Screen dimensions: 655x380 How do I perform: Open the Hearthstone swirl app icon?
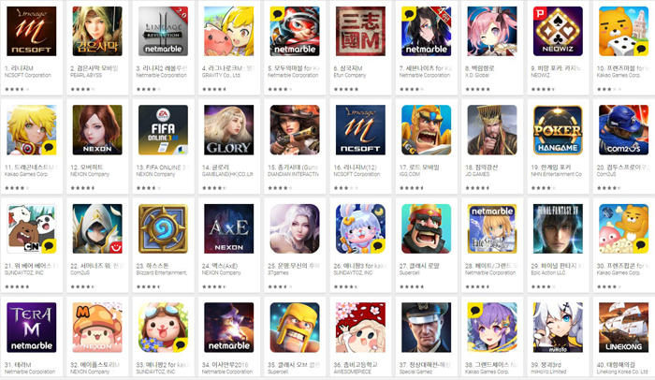tap(163, 228)
